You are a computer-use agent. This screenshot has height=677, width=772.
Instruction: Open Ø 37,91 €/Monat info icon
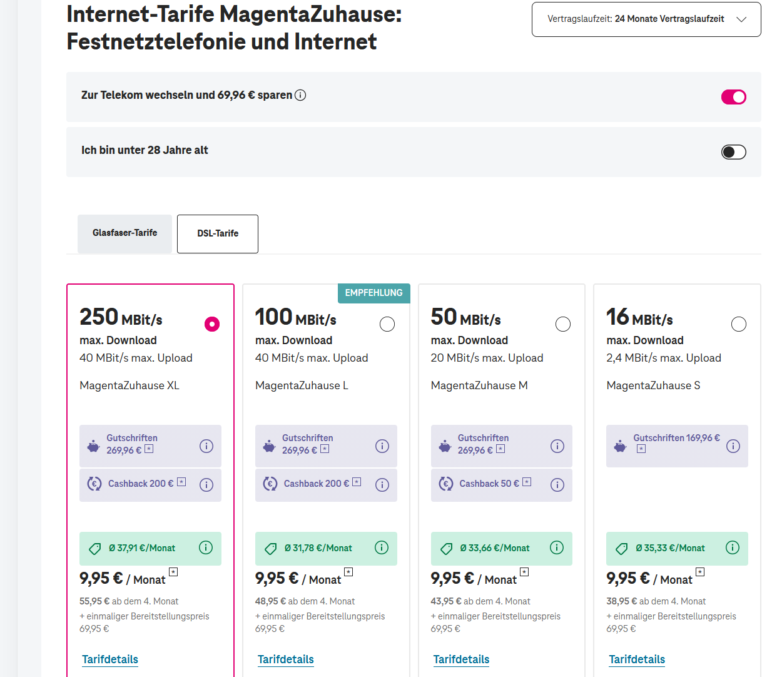(x=206, y=547)
